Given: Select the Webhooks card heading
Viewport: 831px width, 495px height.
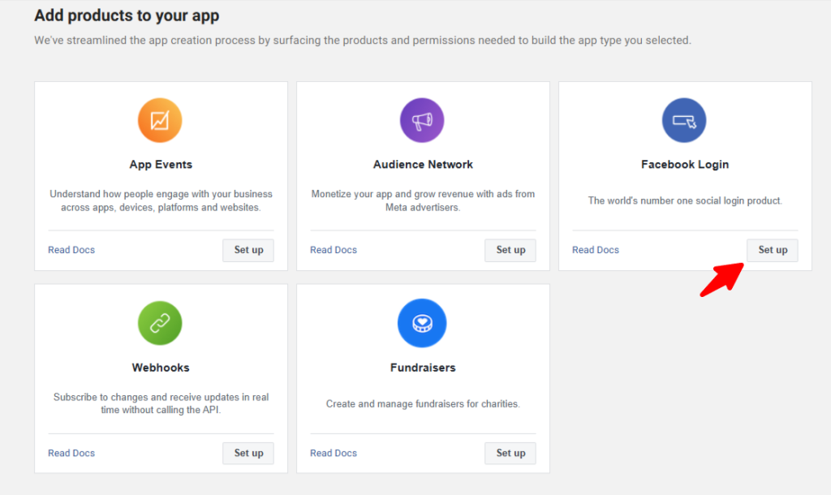Looking at the screenshot, I should coord(161,368).
